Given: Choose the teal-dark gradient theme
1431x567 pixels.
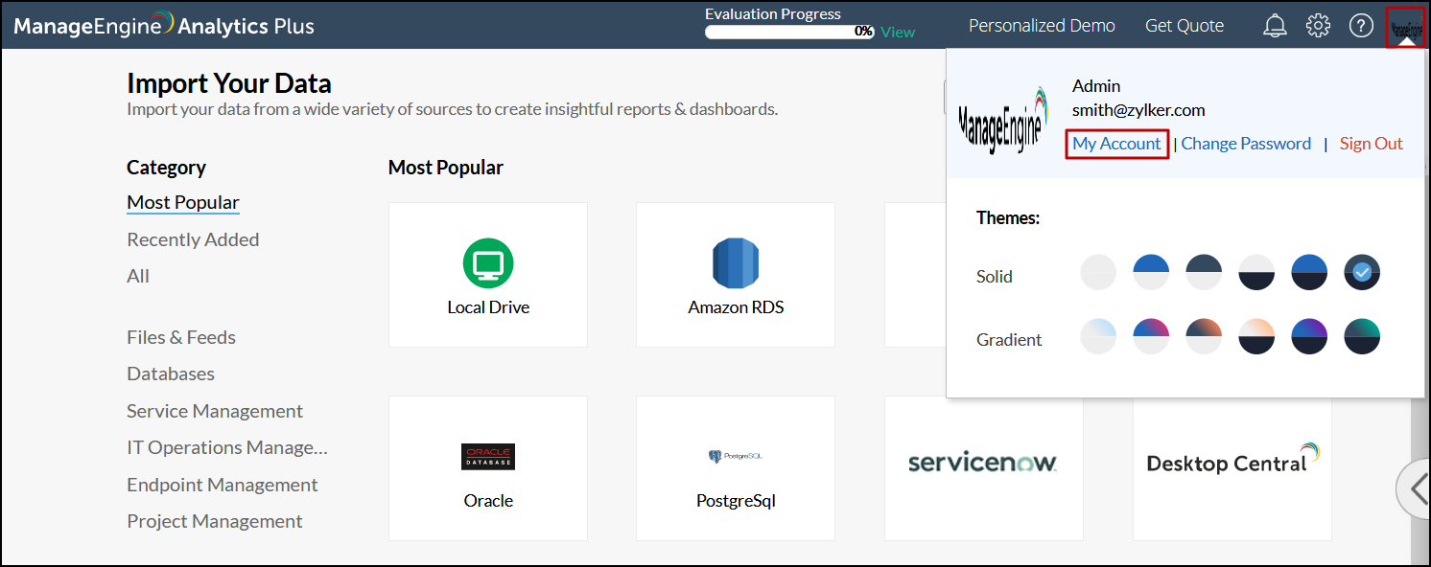Looking at the screenshot, I should [x=1362, y=336].
